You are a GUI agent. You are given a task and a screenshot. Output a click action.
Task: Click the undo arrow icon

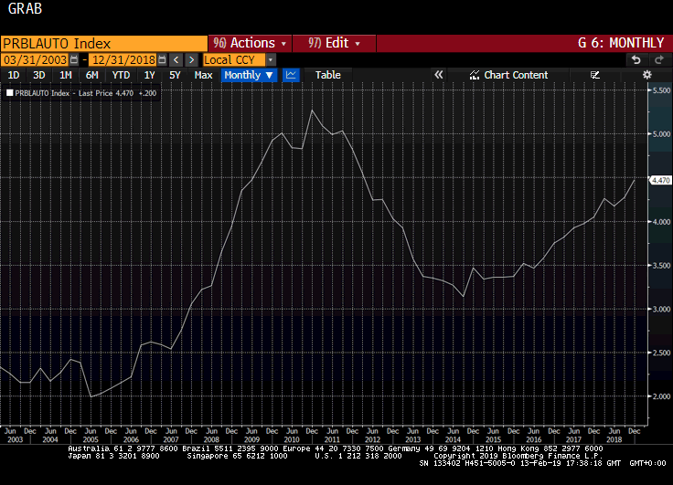pos(636,59)
